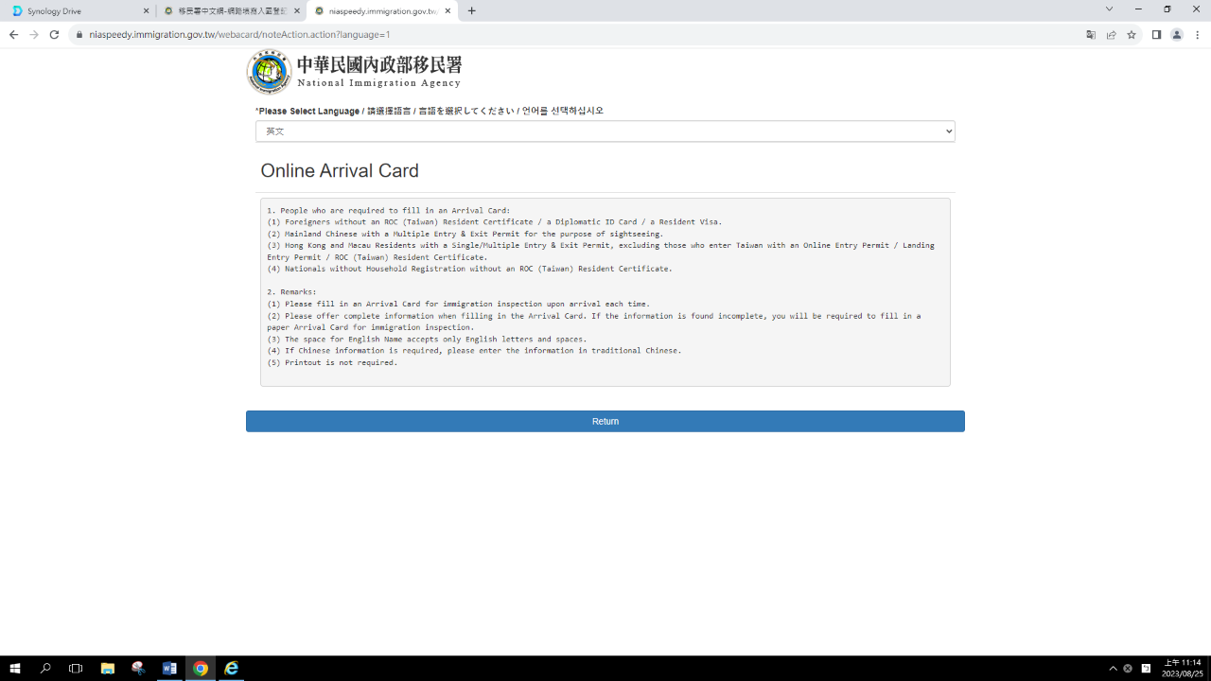Click the browser back arrow
Viewport: 1211px width, 681px height.
(x=13, y=35)
